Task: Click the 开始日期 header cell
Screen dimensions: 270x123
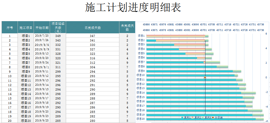Action: tap(42, 27)
